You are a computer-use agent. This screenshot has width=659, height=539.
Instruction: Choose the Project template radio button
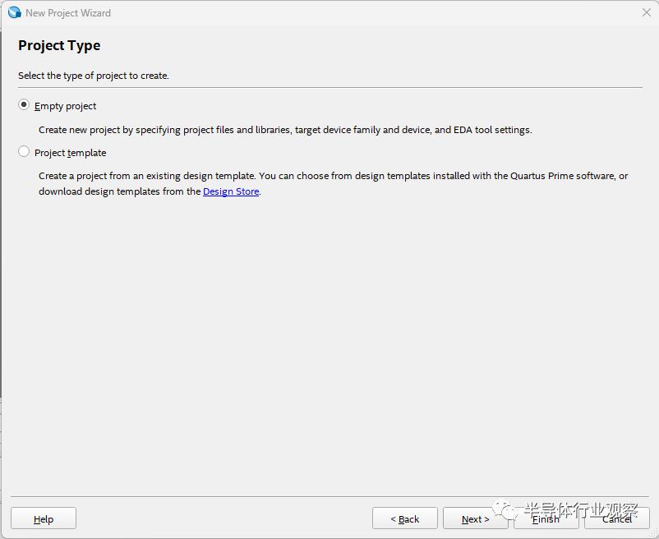click(x=24, y=152)
